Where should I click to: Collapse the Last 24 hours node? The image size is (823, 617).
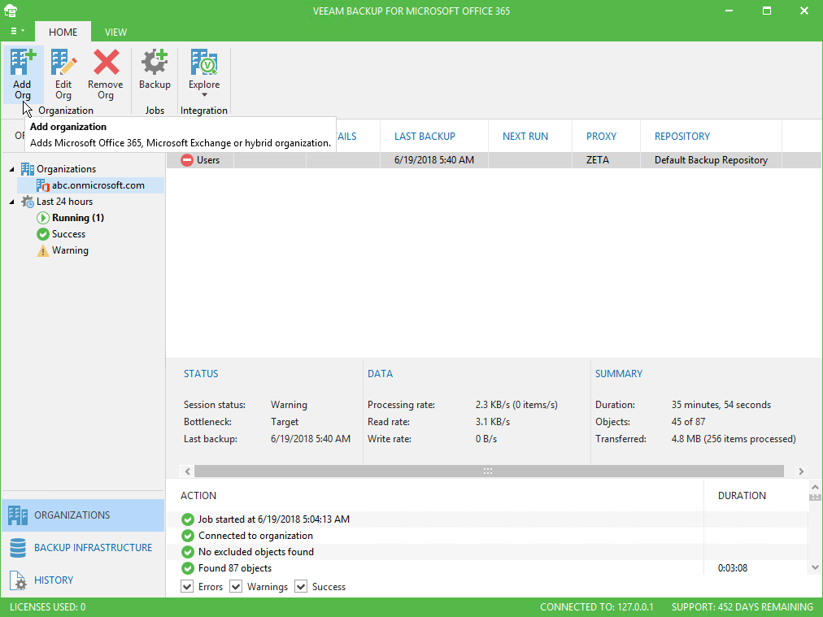11,202
